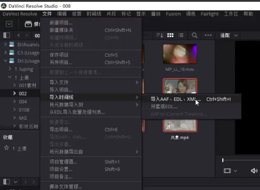Image resolution: width=260 pixels, height=190 pixels.
Task: Open the sort order icon
Action: (x=160, y=35)
